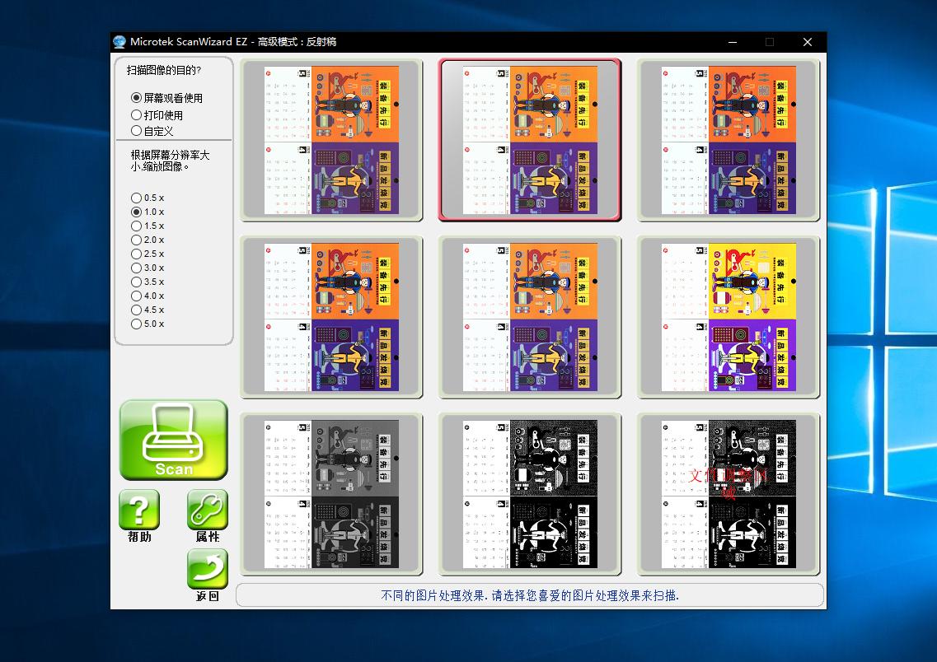Click the 扫描图像的目的? heading text

click(164, 71)
